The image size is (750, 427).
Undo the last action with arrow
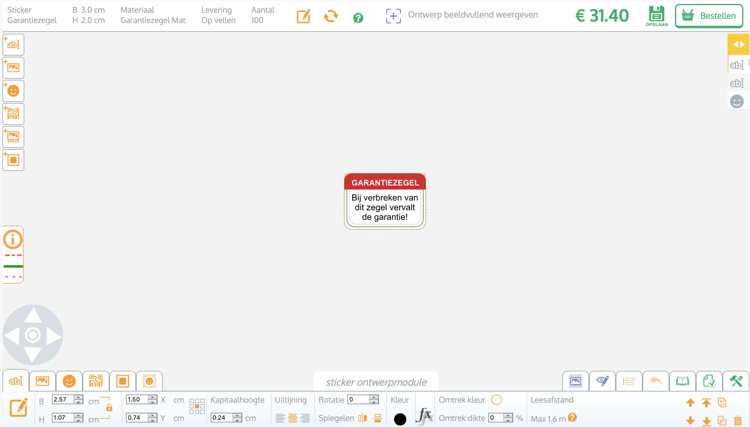[656, 381]
